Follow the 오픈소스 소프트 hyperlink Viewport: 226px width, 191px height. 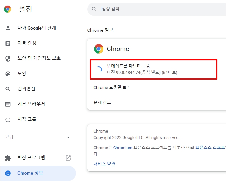(x=210, y=148)
